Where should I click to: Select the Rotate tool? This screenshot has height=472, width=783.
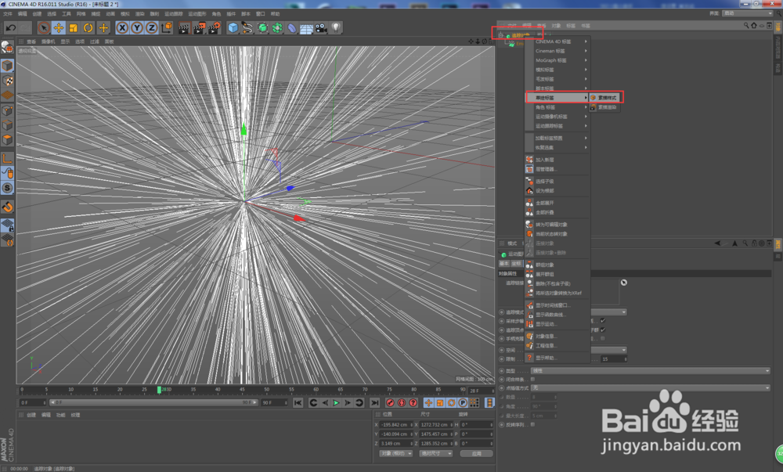(88, 28)
